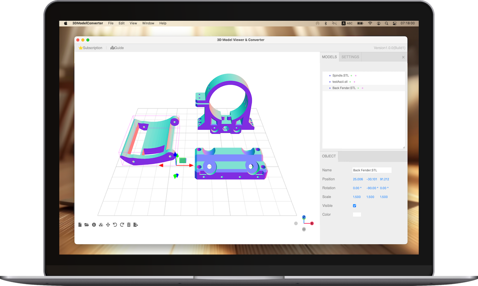Viewport: 478px width, 286px height.
Task: Click the blue-green arrow handle below the gizmo
Action: 175,176
